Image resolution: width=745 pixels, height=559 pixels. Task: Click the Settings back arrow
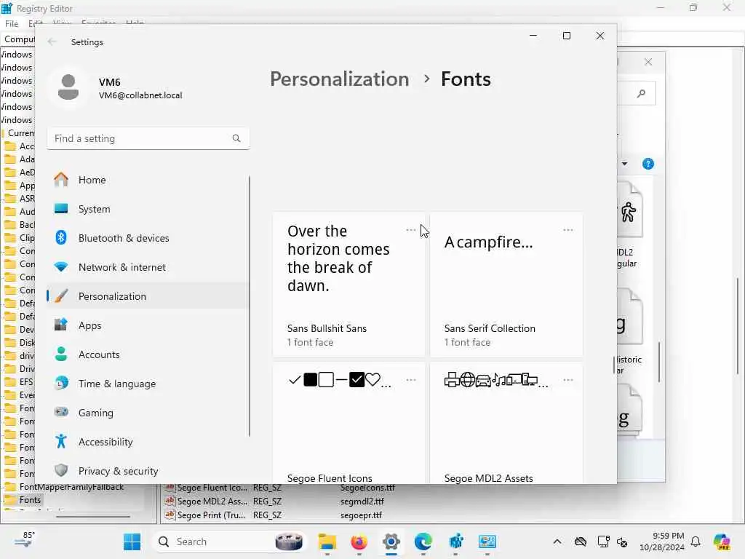52,41
